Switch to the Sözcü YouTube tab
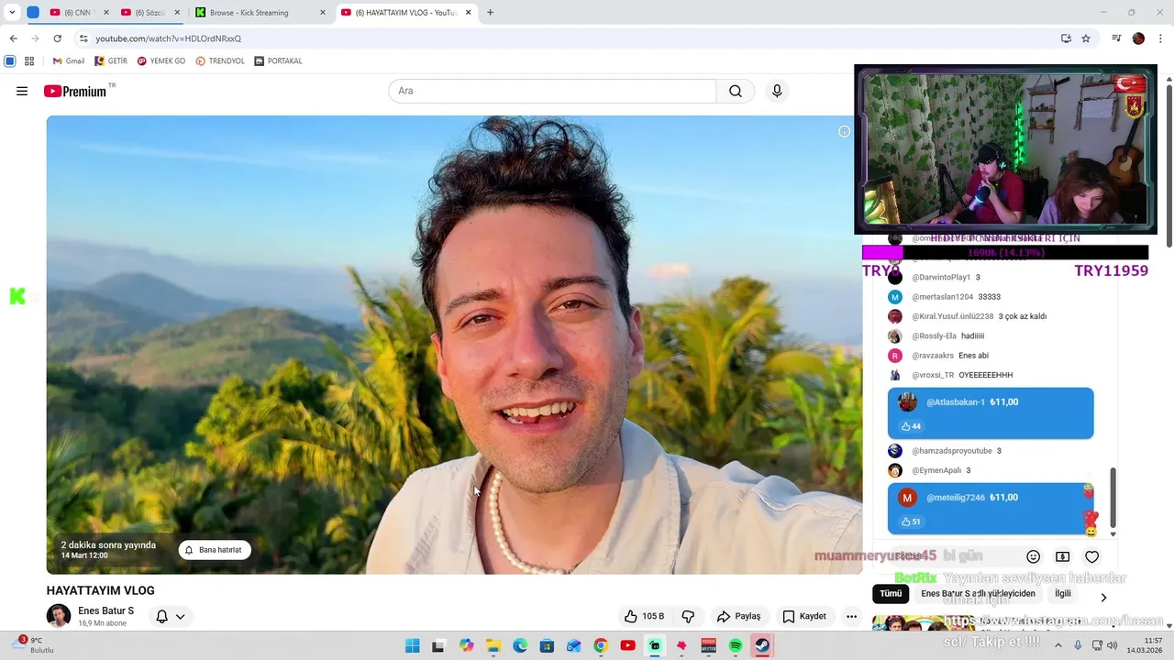 pos(150,13)
